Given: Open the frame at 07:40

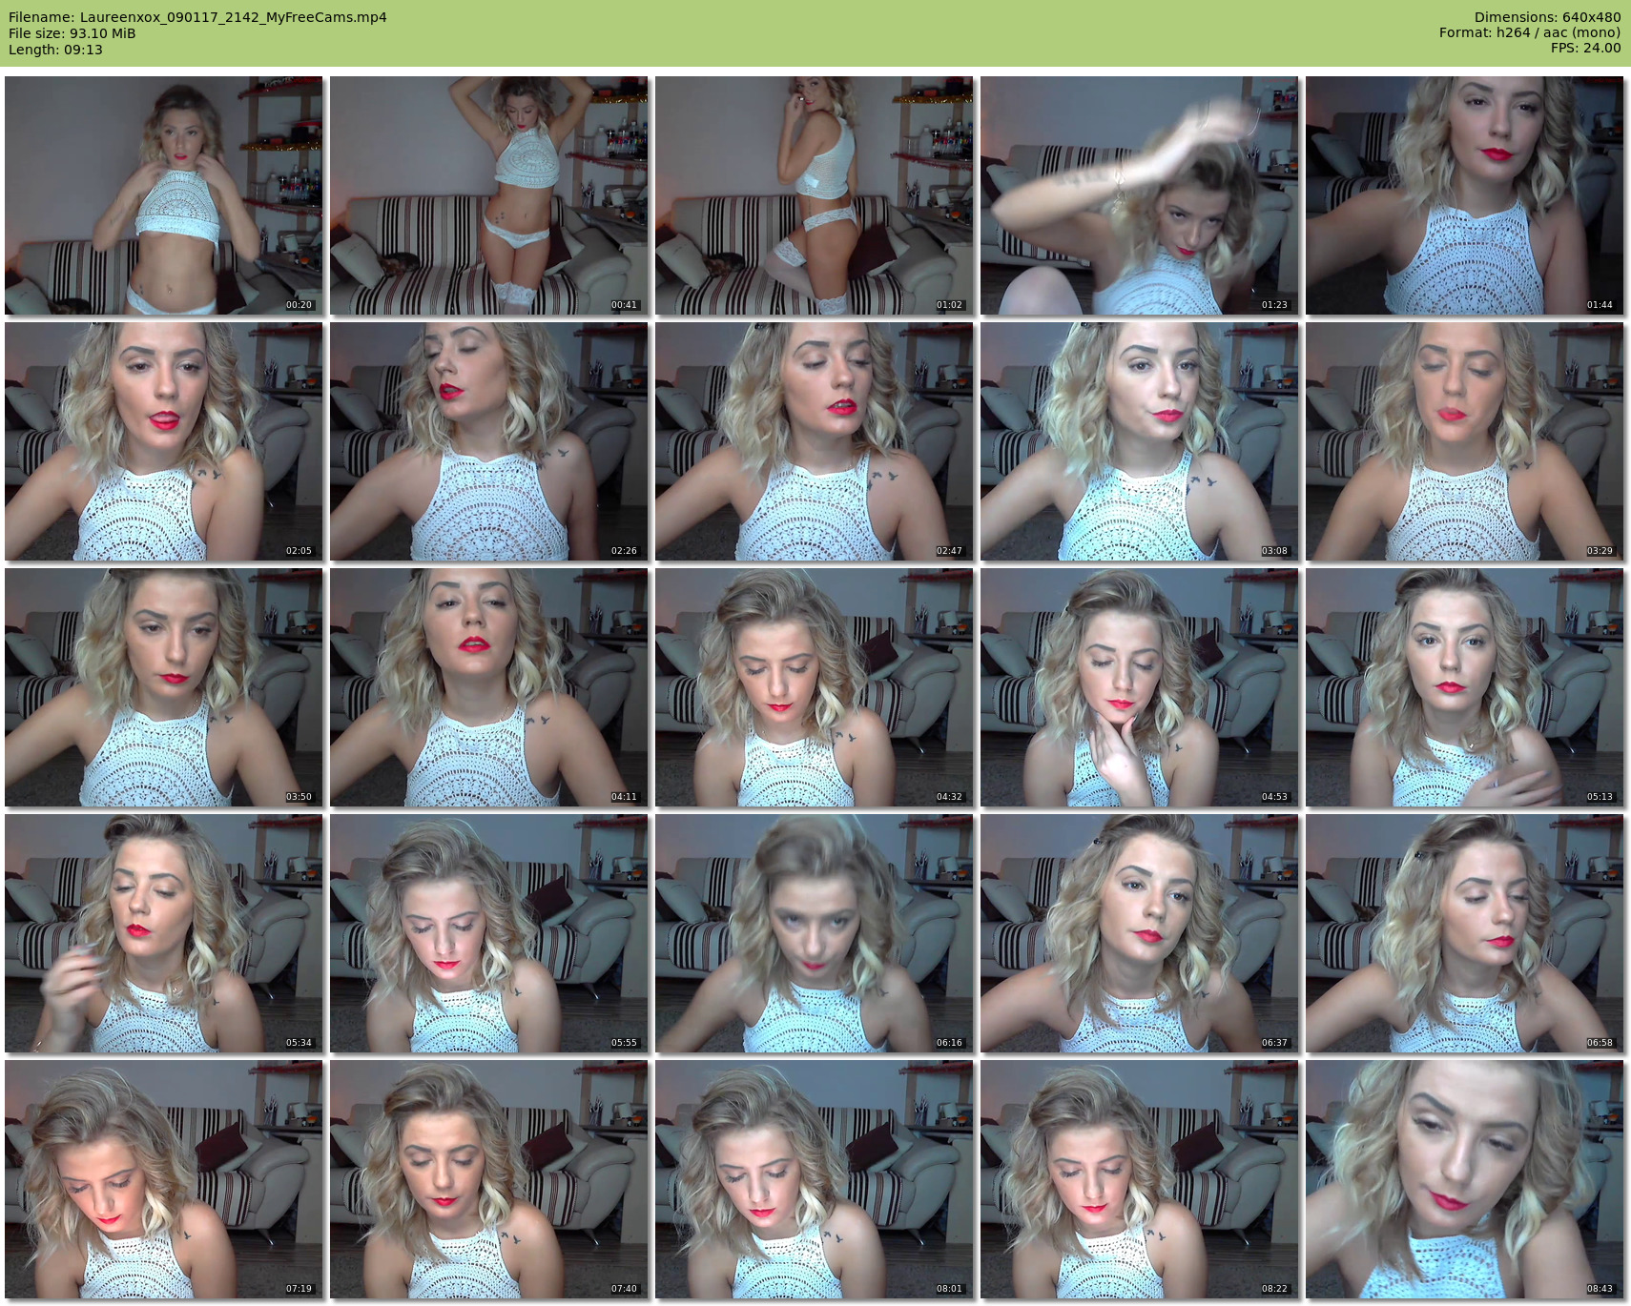Looking at the screenshot, I should pyautogui.click(x=488, y=1179).
